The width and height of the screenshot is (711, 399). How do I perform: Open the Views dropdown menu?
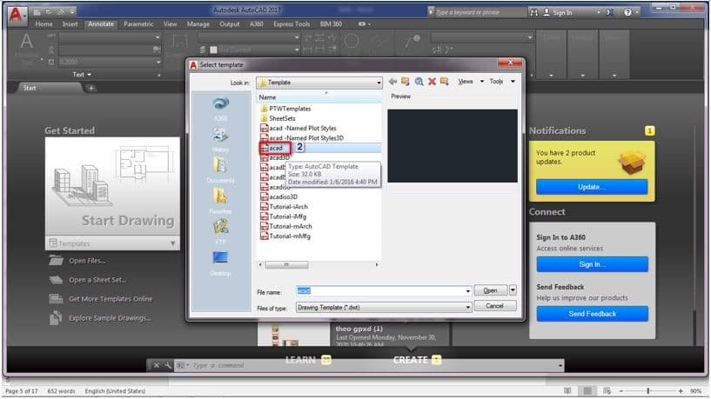click(x=470, y=82)
